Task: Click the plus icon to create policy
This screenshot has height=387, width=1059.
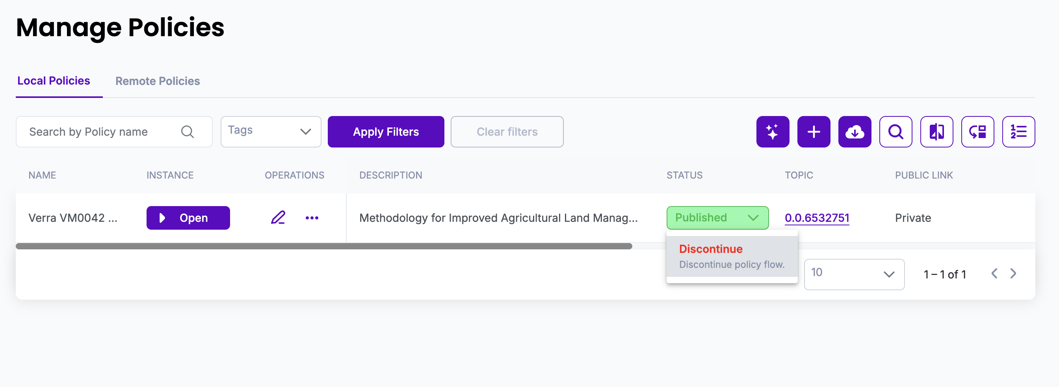Action: coord(814,132)
